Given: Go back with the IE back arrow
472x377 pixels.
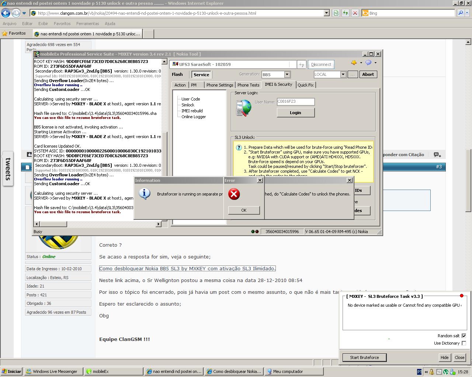Looking at the screenshot, I should pos(6,13).
